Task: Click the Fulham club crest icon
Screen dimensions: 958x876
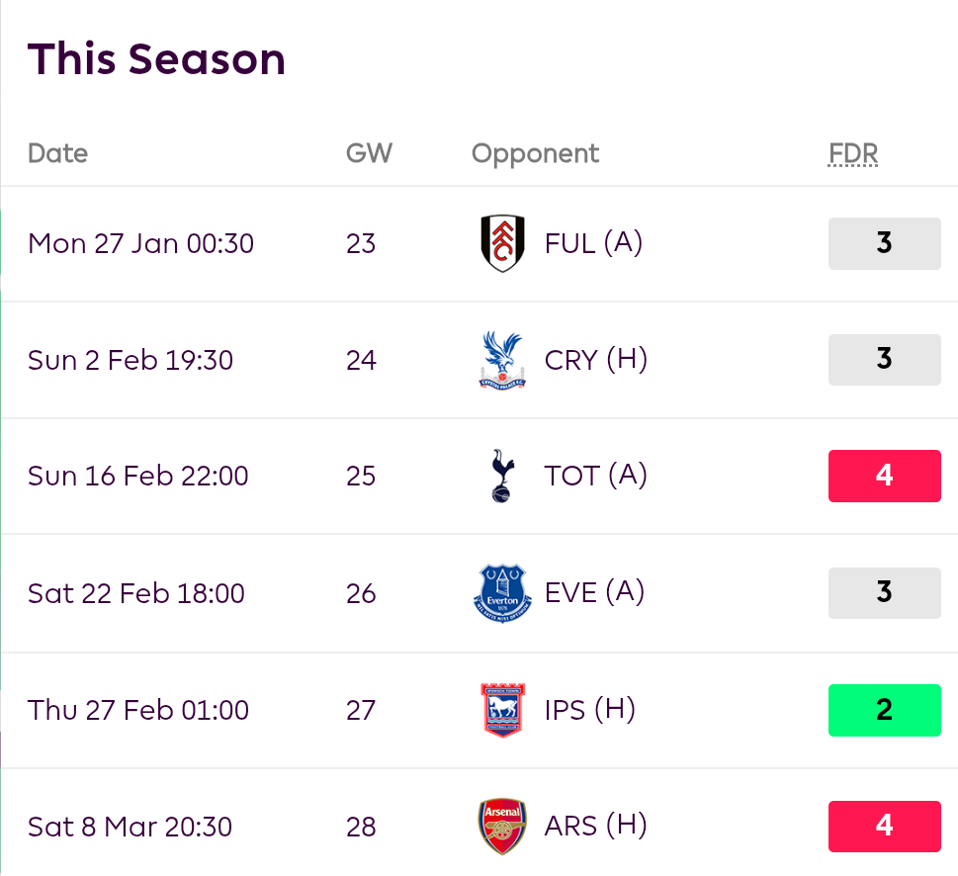Action: [502, 243]
